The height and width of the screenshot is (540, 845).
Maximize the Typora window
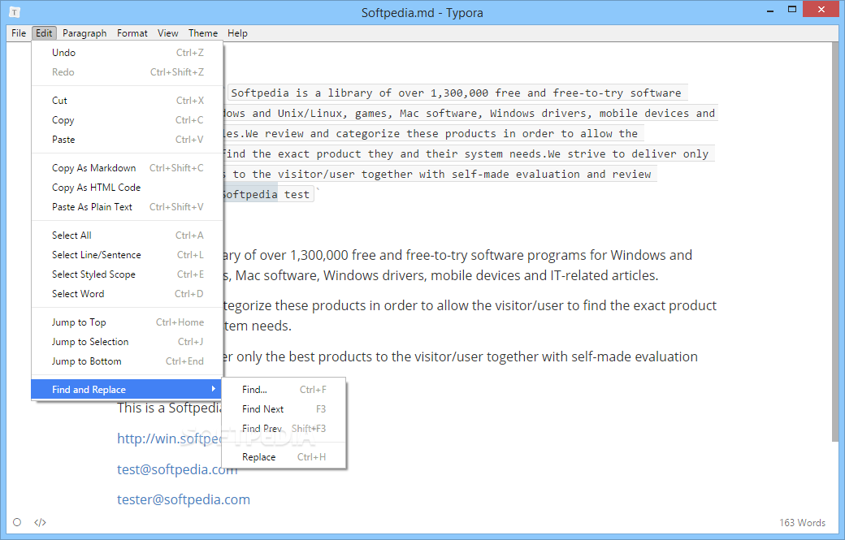pyautogui.click(x=791, y=9)
